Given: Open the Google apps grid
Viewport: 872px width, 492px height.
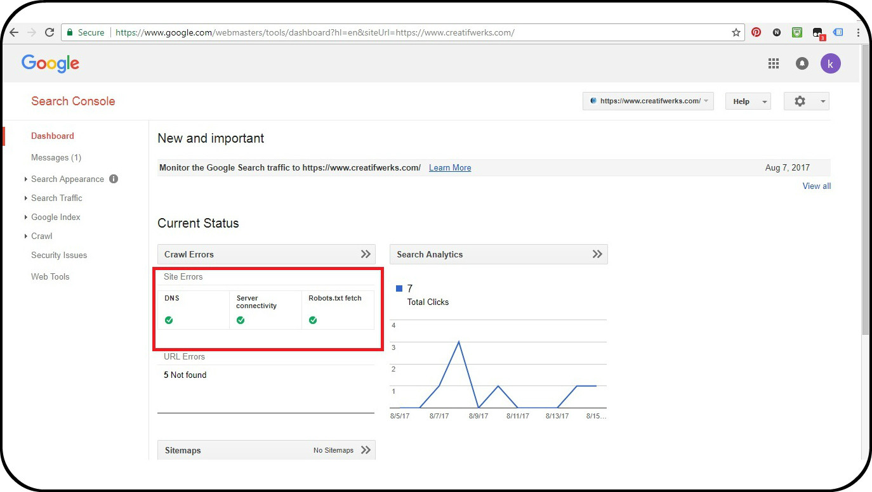Looking at the screenshot, I should [x=773, y=63].
